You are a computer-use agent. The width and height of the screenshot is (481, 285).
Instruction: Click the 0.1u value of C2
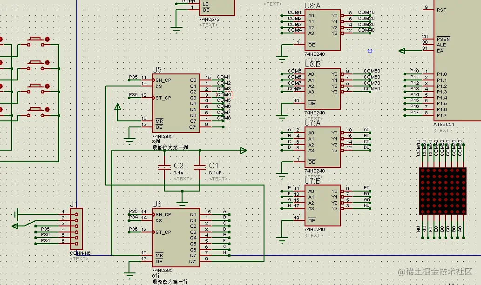(x=178, y=173)
